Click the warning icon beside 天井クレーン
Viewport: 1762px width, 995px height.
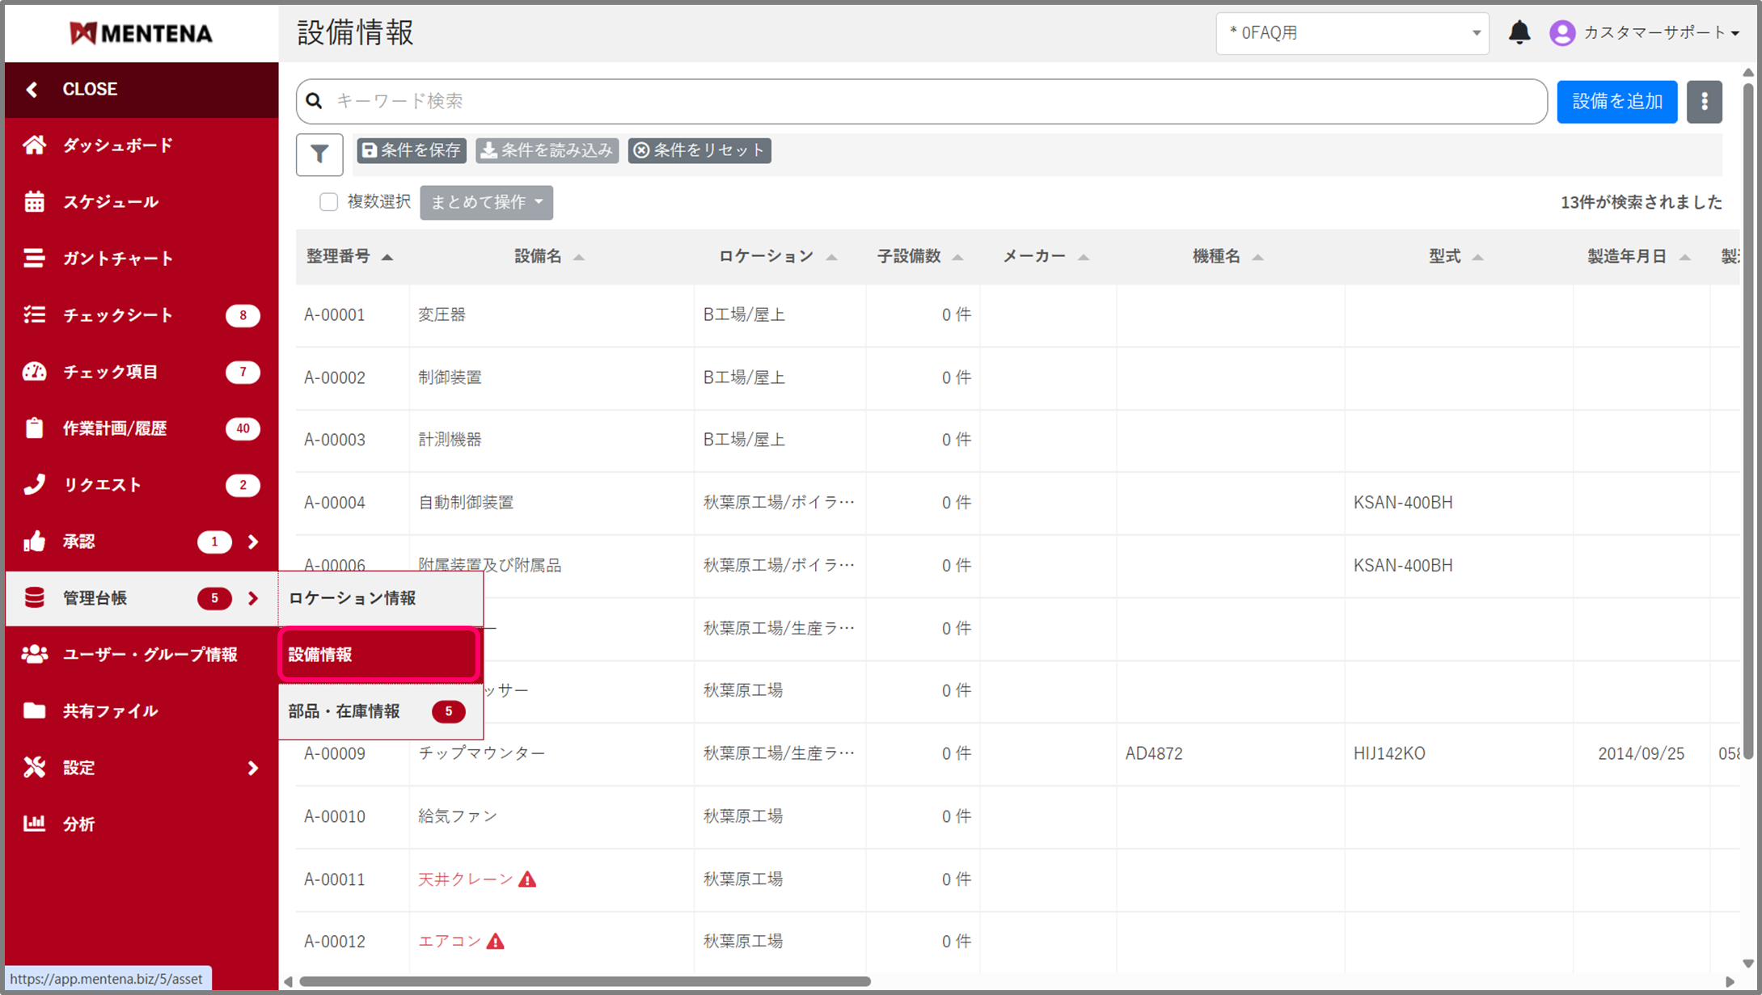point(528,879)
